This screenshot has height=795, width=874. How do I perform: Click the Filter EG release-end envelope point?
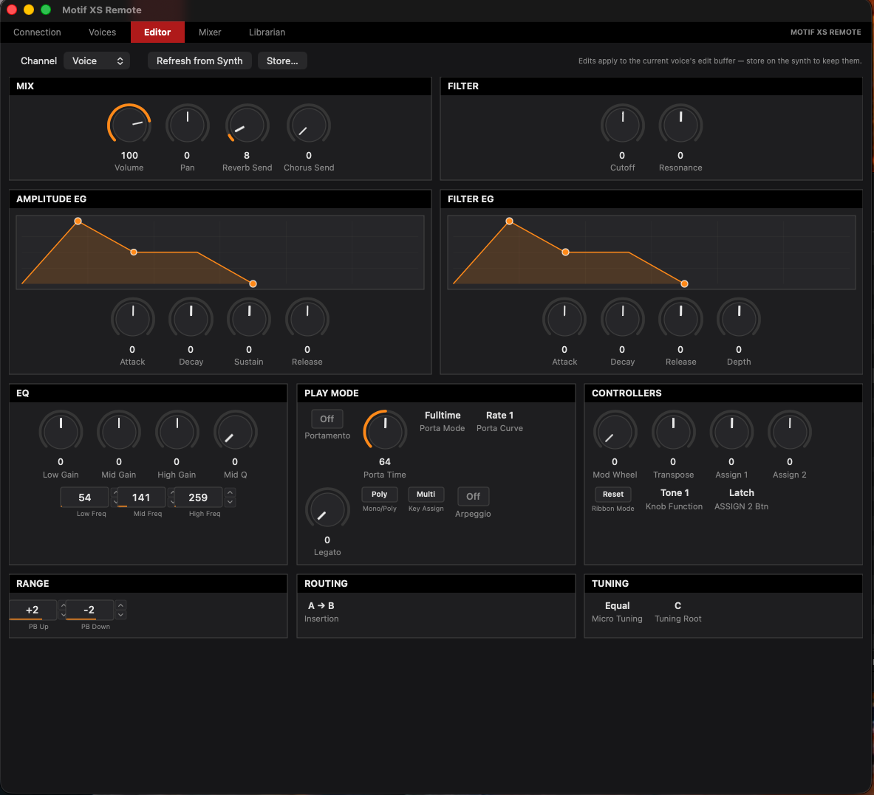pos(684,284)
